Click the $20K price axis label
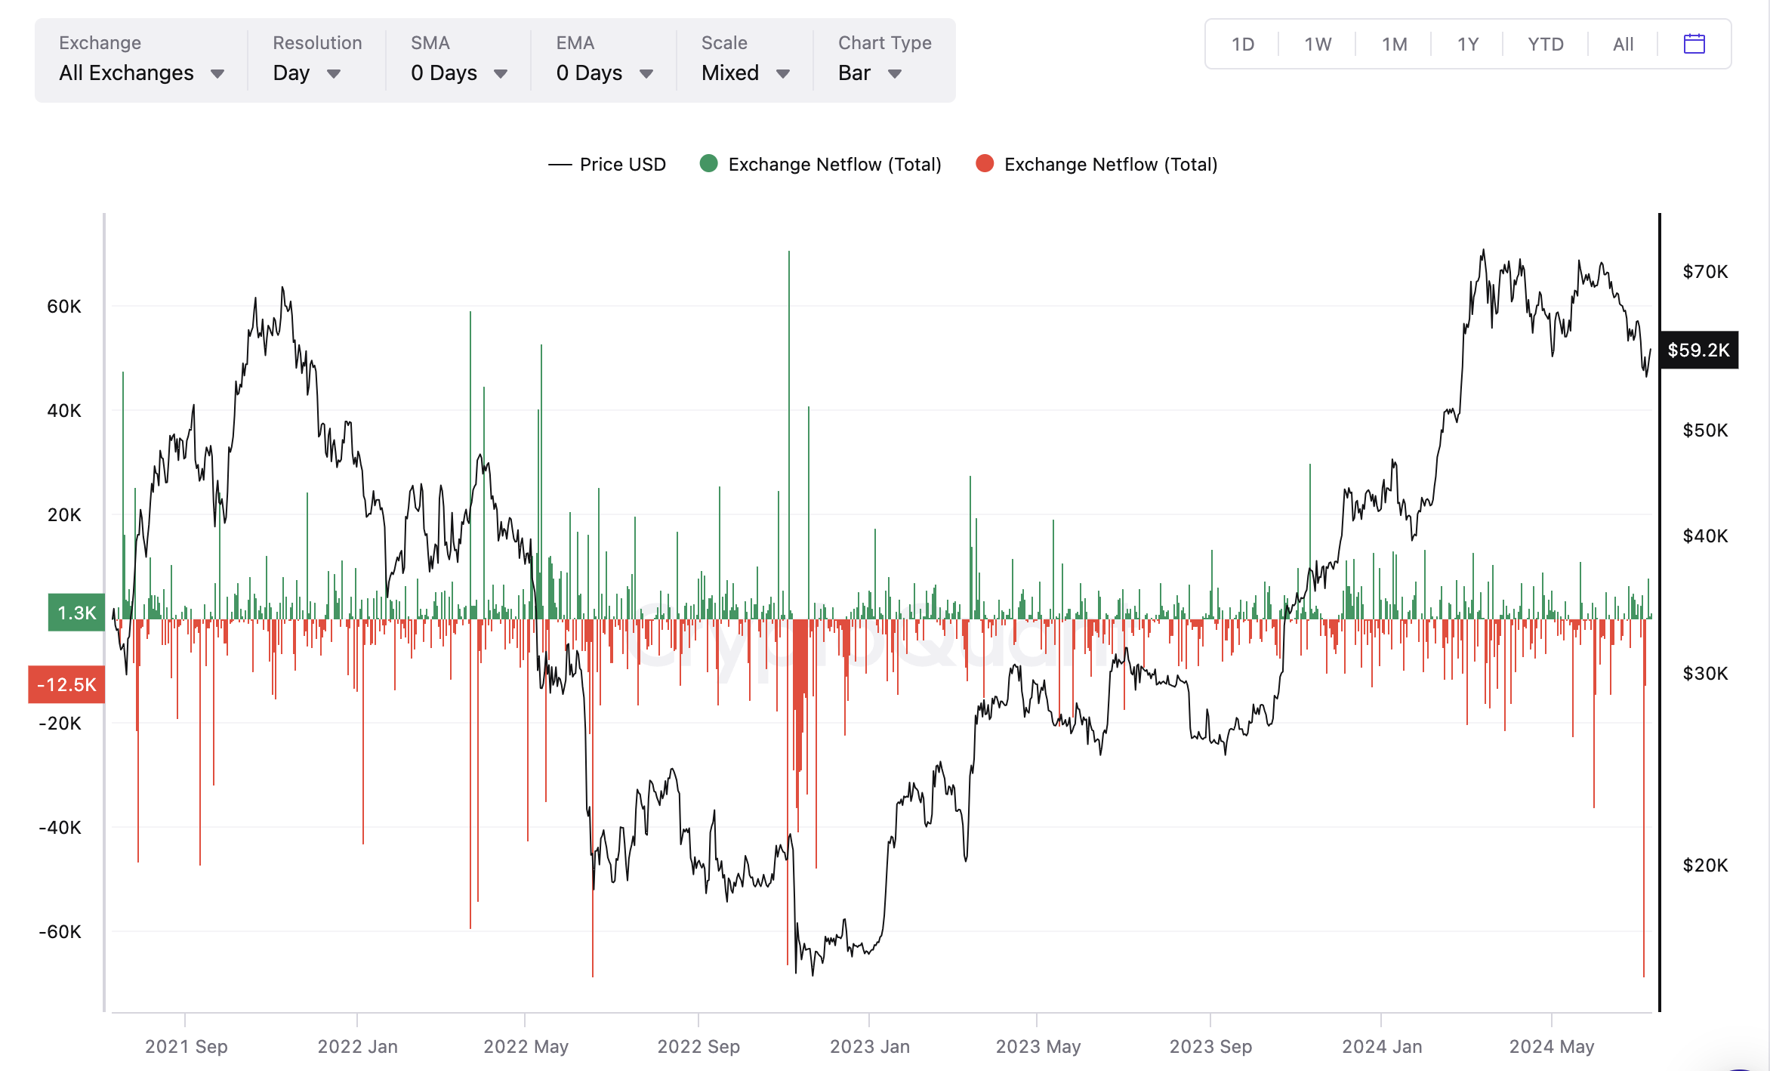Screen dimensions: 1770x1071 point(1705,865)
